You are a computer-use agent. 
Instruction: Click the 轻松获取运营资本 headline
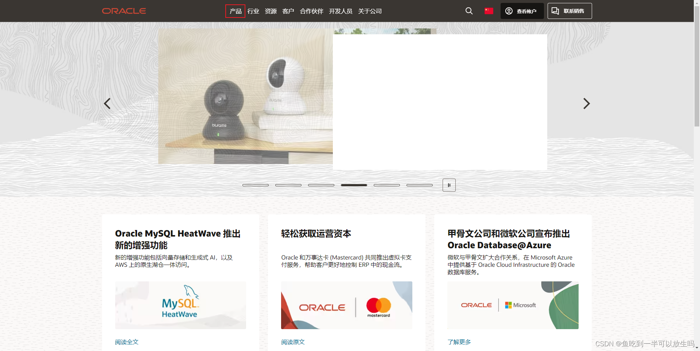[x=316, y=234]
